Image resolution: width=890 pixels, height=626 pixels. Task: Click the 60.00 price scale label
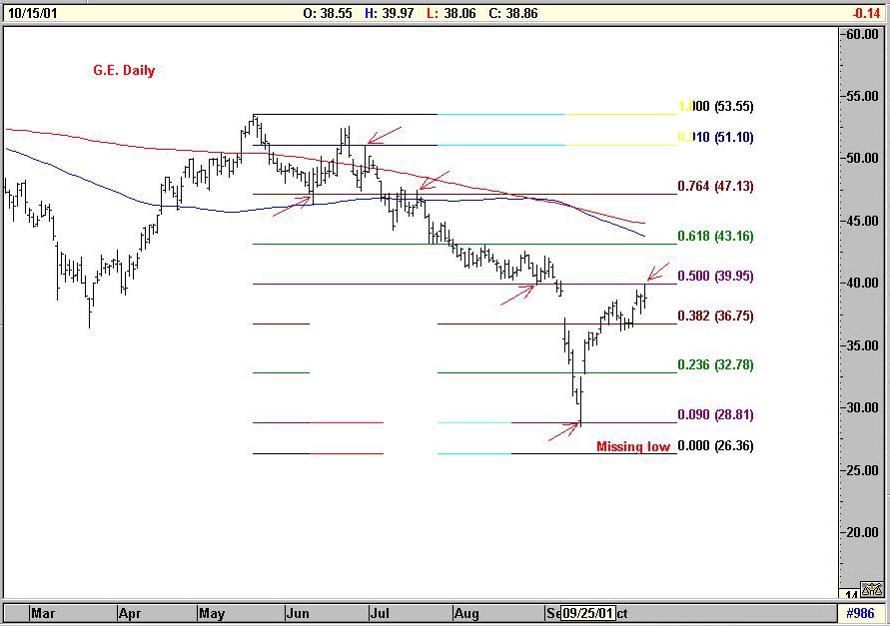(862, 34)
